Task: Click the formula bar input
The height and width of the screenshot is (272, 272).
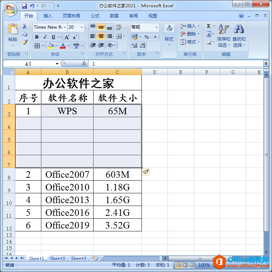Action: tap(176, 64)
